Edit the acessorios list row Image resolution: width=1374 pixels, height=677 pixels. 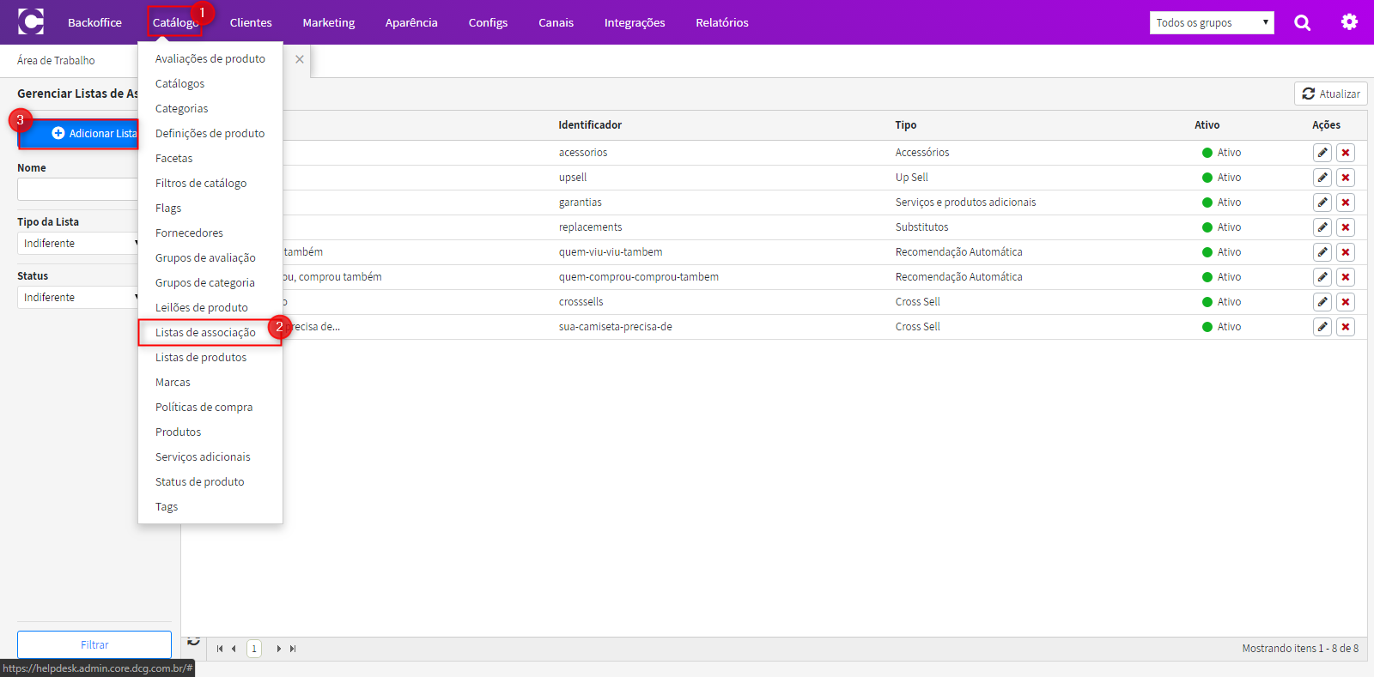tap(1322, 153)
